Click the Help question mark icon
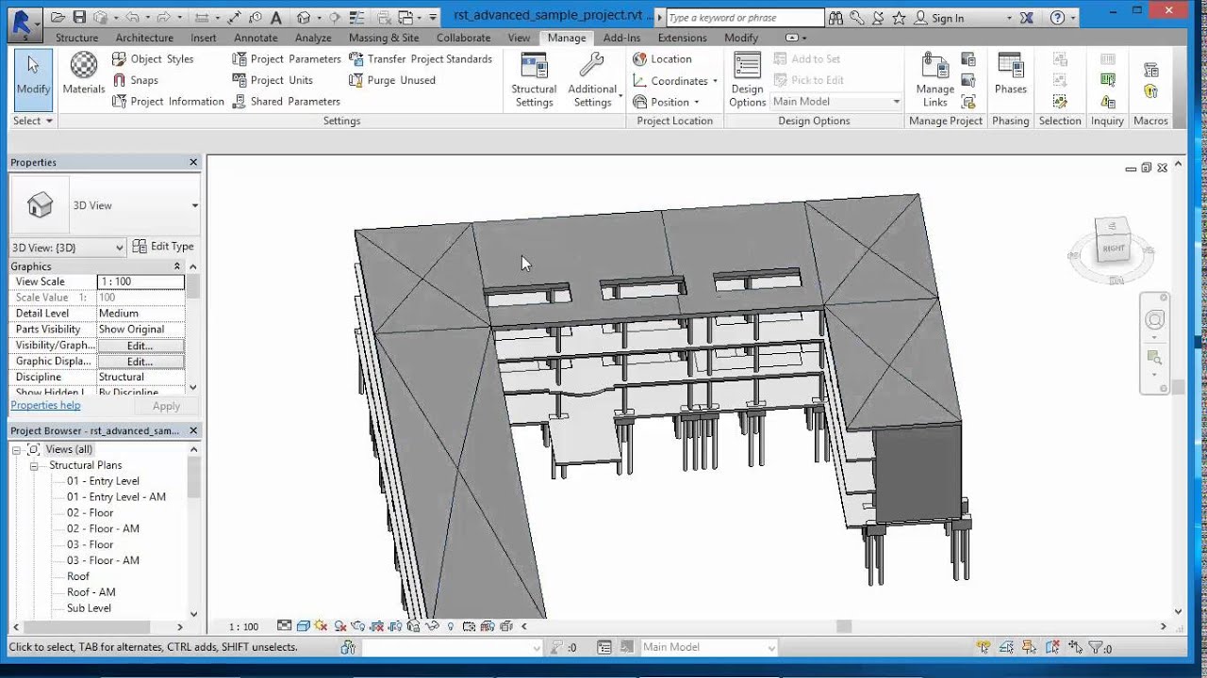Screen dimensions: 1207x678 click(x=1056, y=18)
